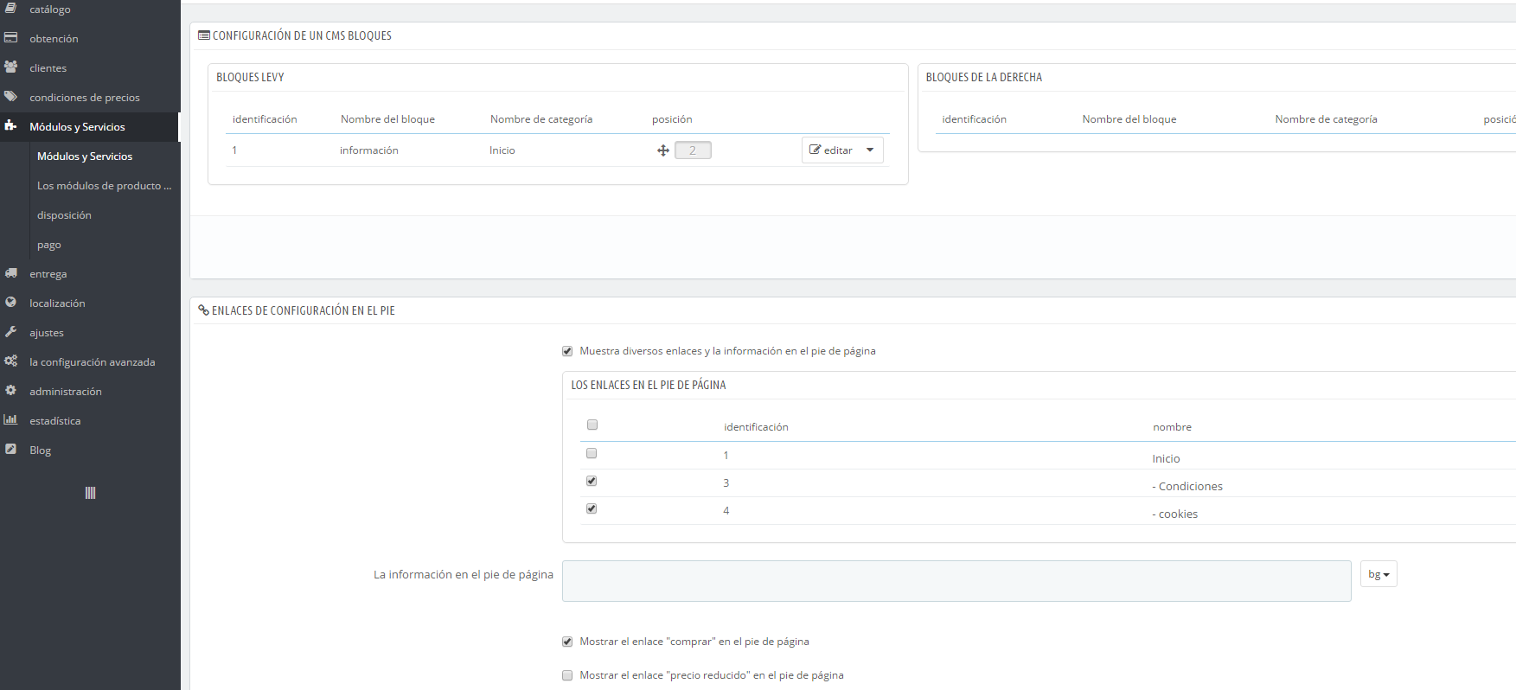Viewport: 1516px width, 690px height.
Task: Click the editar button for información block
Action: point(831,150)
